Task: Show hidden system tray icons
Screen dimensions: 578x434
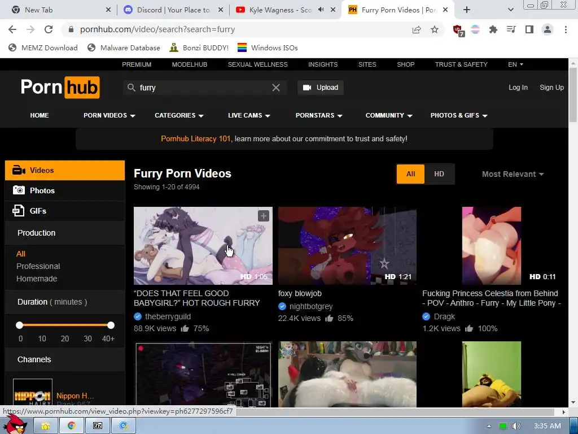Action: click(489, 426)
